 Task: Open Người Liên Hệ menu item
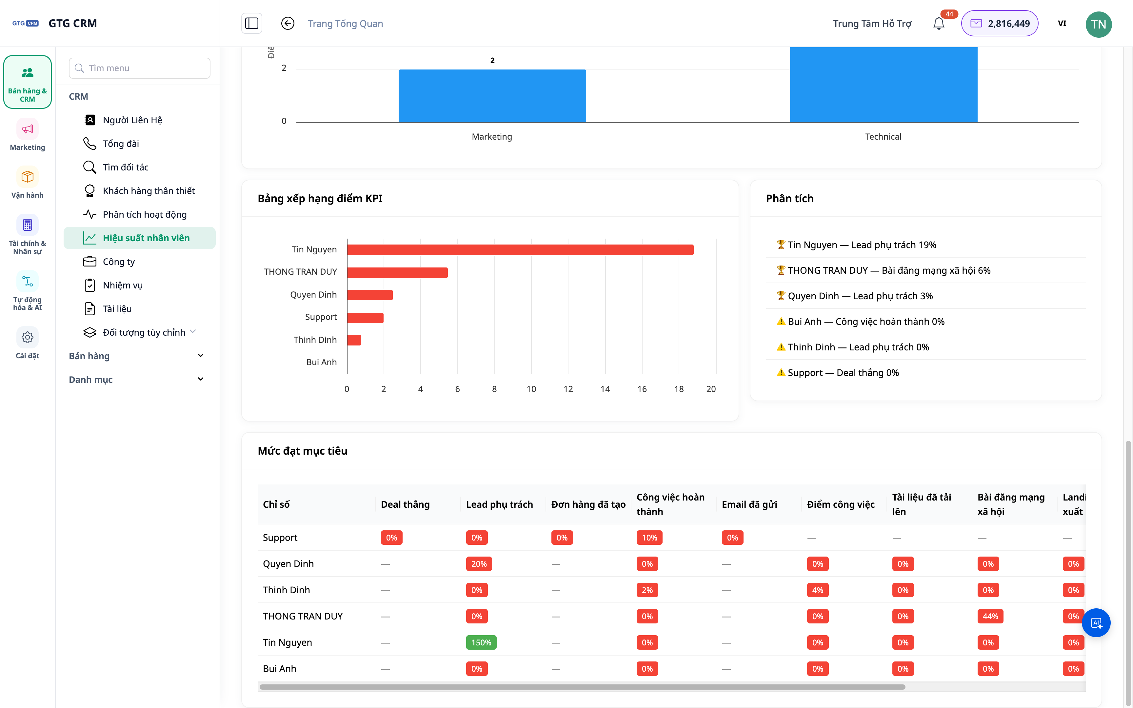140,120
